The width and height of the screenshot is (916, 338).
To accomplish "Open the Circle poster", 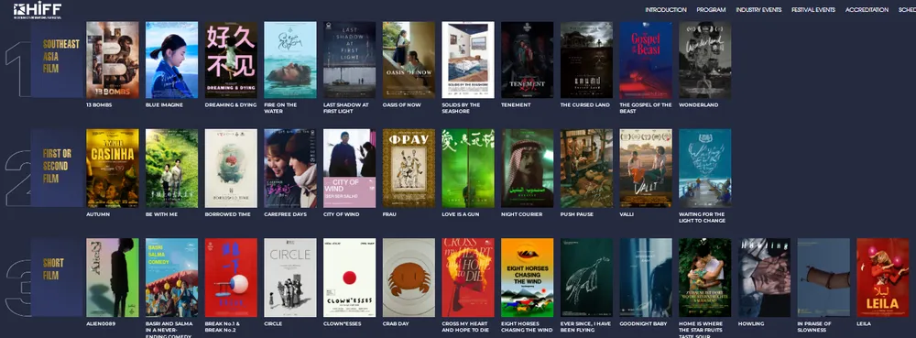I will click(x=290, y=278).
